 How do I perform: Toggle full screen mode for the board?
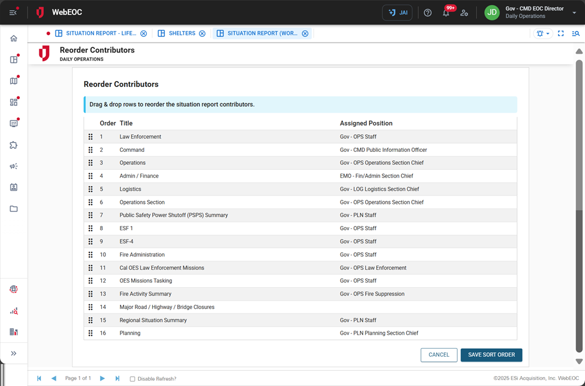(560, 33)
